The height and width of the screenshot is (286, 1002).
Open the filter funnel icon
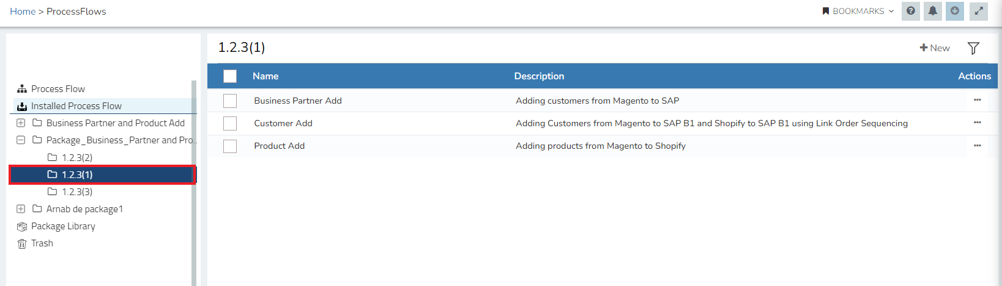[973, 48]
